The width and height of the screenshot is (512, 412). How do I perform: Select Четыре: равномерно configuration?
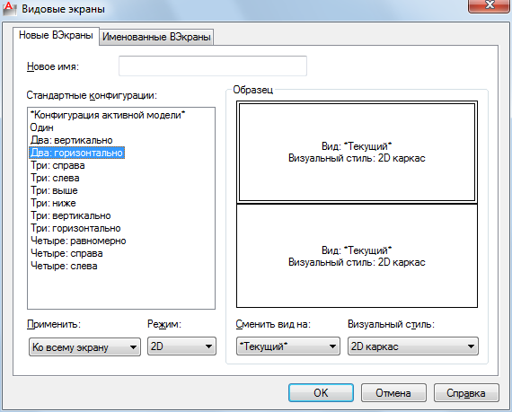78,241
